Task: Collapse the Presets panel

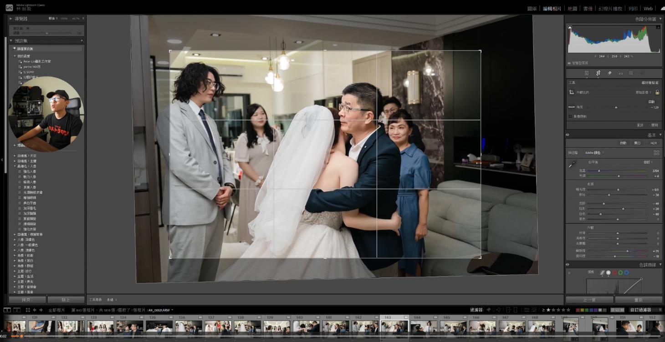Action: coord(11,40)
